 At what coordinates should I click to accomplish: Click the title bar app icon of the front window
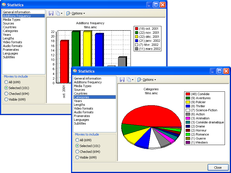point(75,71)
